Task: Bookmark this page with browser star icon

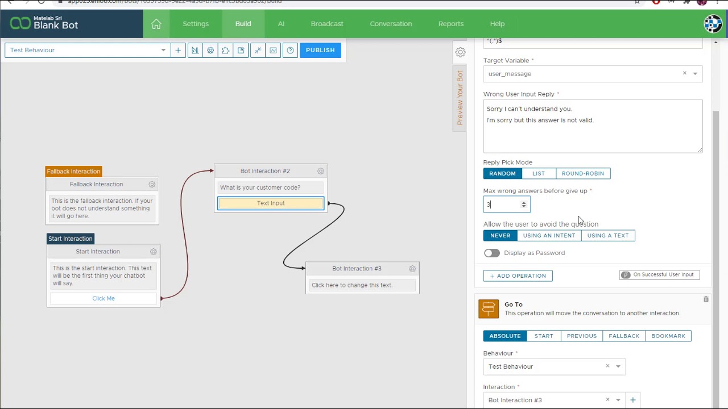Action: (638, 2)
